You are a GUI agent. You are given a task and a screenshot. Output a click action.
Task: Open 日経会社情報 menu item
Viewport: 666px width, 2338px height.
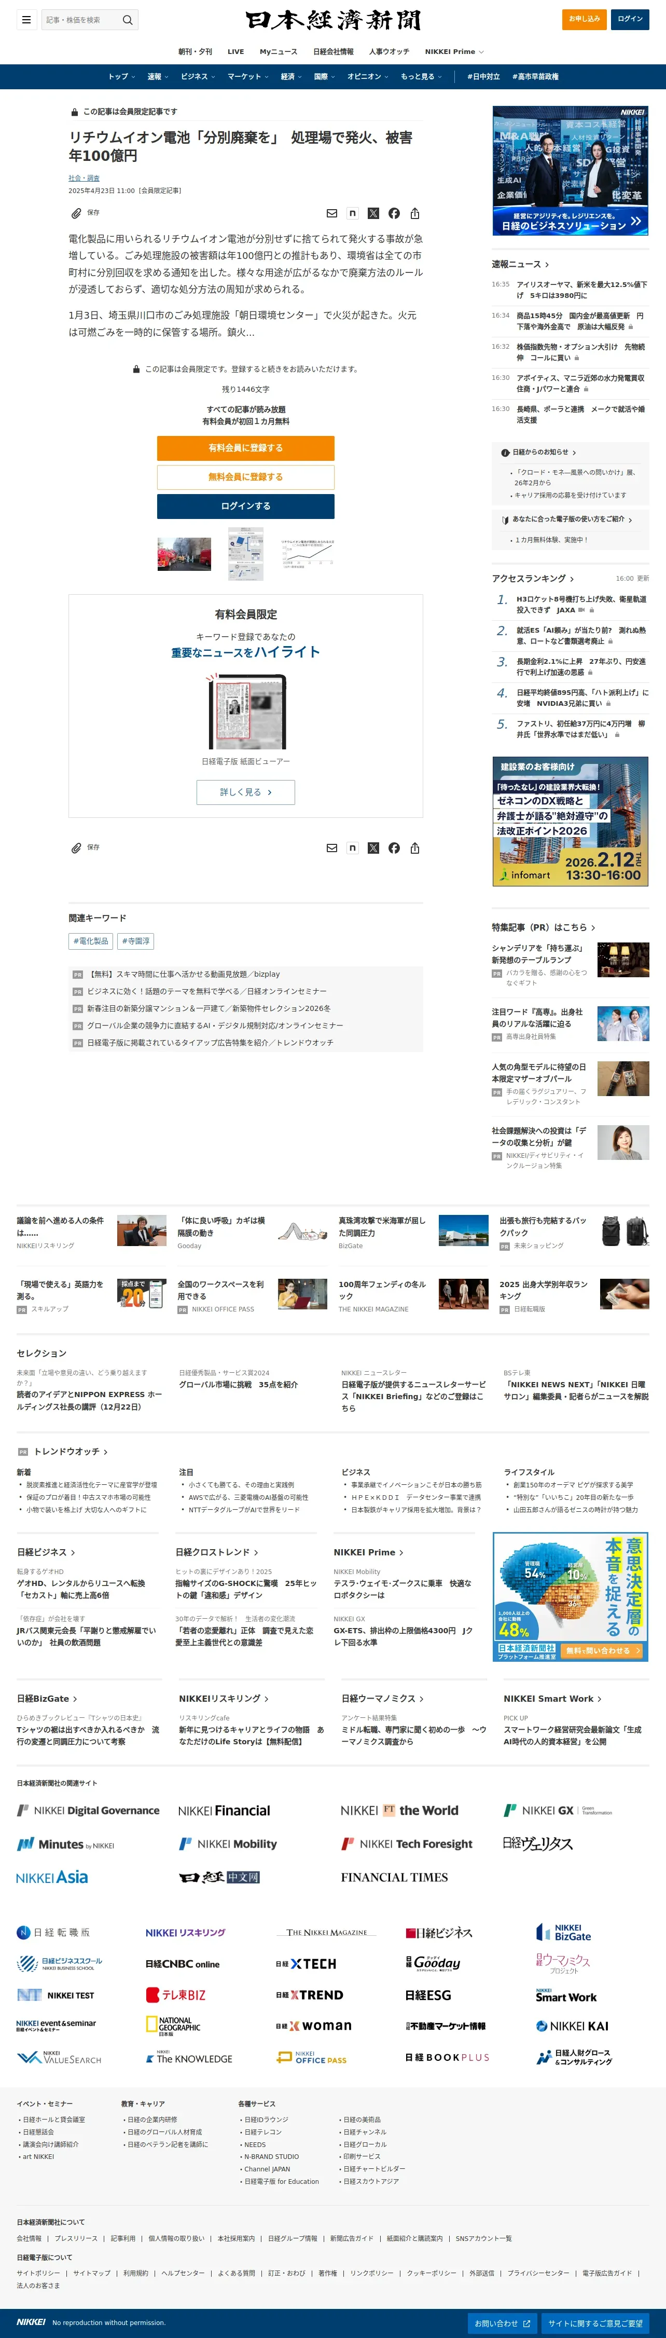[333, 52]
